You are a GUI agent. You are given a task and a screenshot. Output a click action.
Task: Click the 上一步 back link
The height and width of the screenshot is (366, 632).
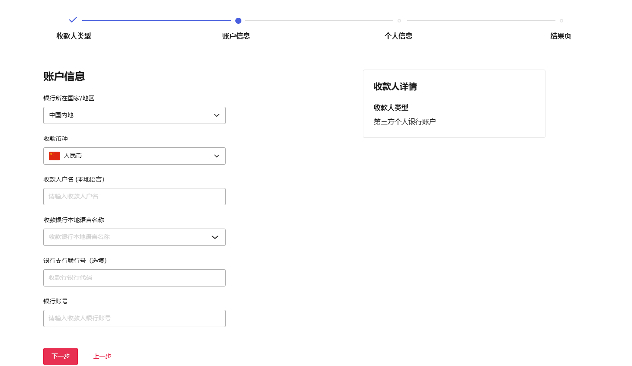pyautogui.click(x=103, y=356)
